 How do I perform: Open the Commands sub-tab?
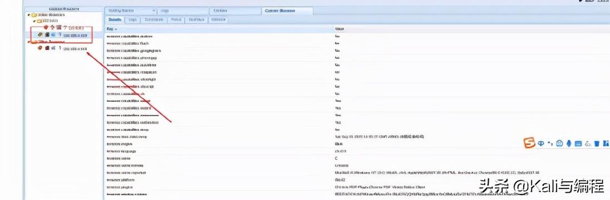(x=154, y=19)
